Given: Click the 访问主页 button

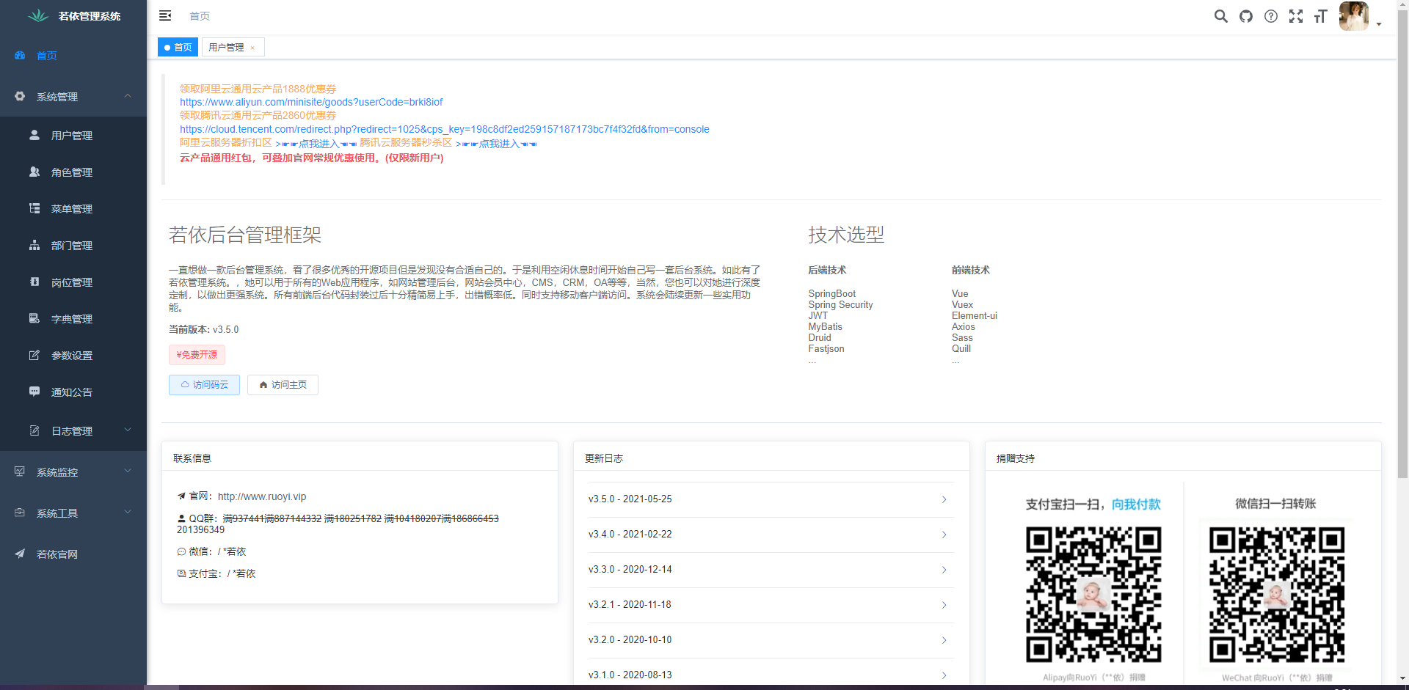Looking at the screenshot, I should (283, 385).
